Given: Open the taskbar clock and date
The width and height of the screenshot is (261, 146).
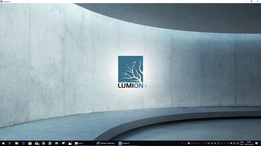Looking at the screenshot, I should (x=249, y=143).
